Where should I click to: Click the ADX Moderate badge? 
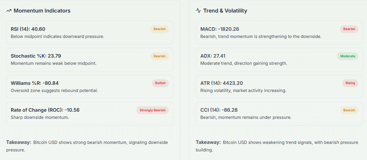tap(348, 56)
